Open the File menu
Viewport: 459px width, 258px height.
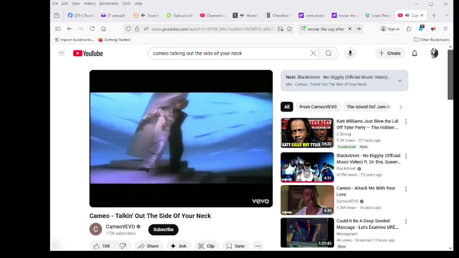(x=55, y=4)
